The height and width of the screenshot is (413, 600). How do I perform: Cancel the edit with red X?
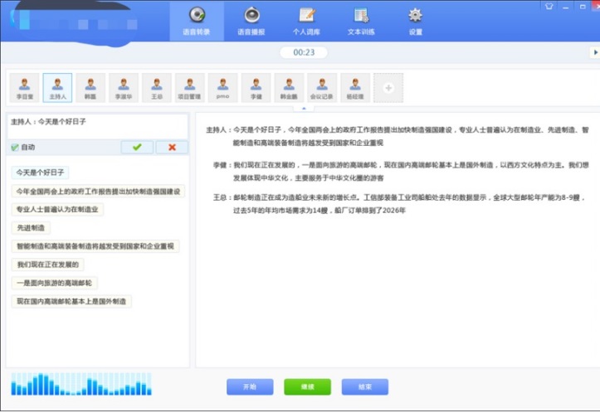[172, 147]
